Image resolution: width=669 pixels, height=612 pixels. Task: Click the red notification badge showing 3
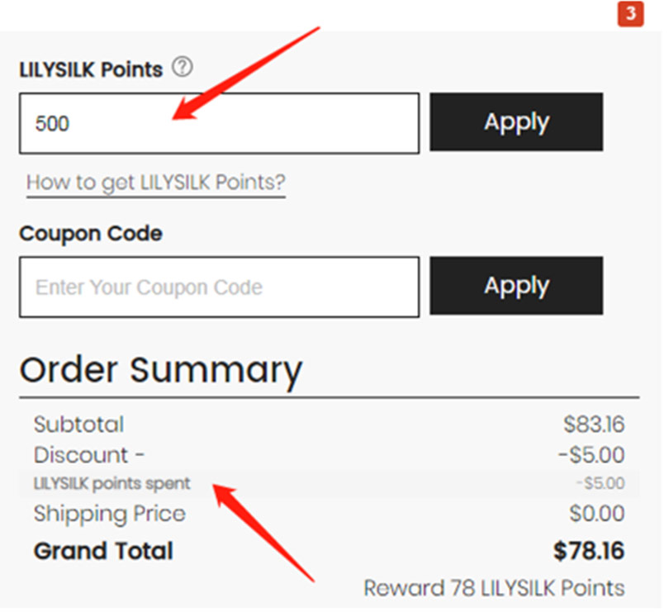[x=631, y=14]
